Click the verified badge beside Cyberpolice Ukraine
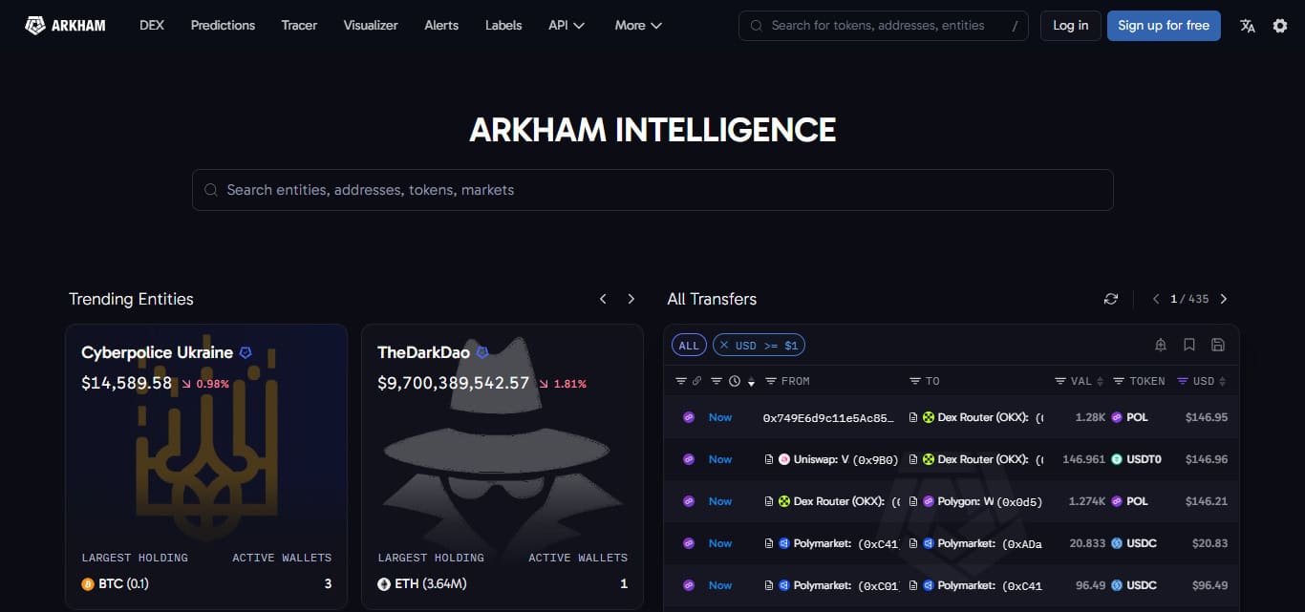 [x=246, y=352]
